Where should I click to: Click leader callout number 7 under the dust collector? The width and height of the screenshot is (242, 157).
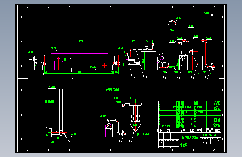pos(191,77)
